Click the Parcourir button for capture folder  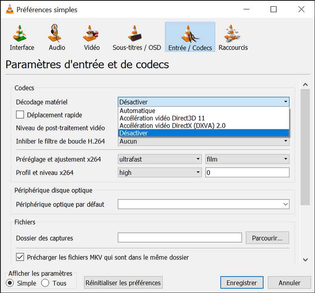267,238
